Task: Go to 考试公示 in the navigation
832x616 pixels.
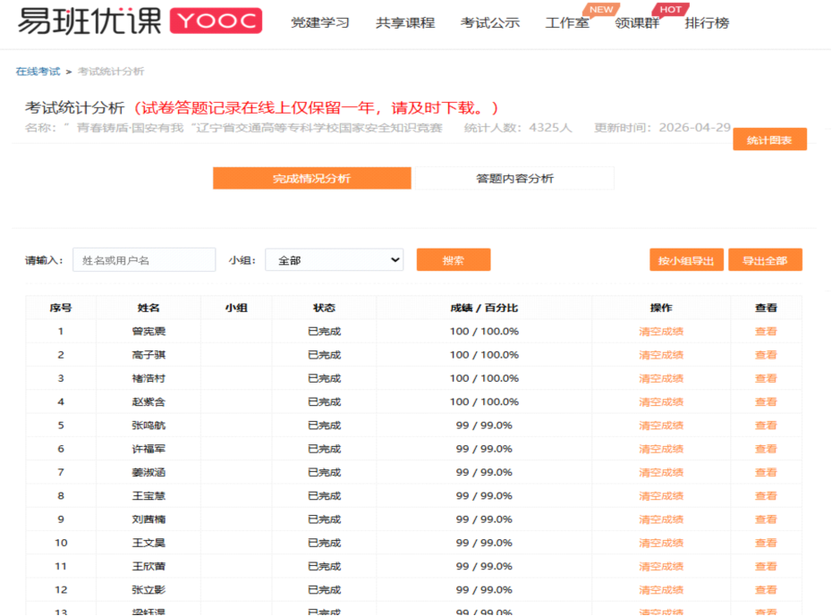Action: click(x=489, y=22)
